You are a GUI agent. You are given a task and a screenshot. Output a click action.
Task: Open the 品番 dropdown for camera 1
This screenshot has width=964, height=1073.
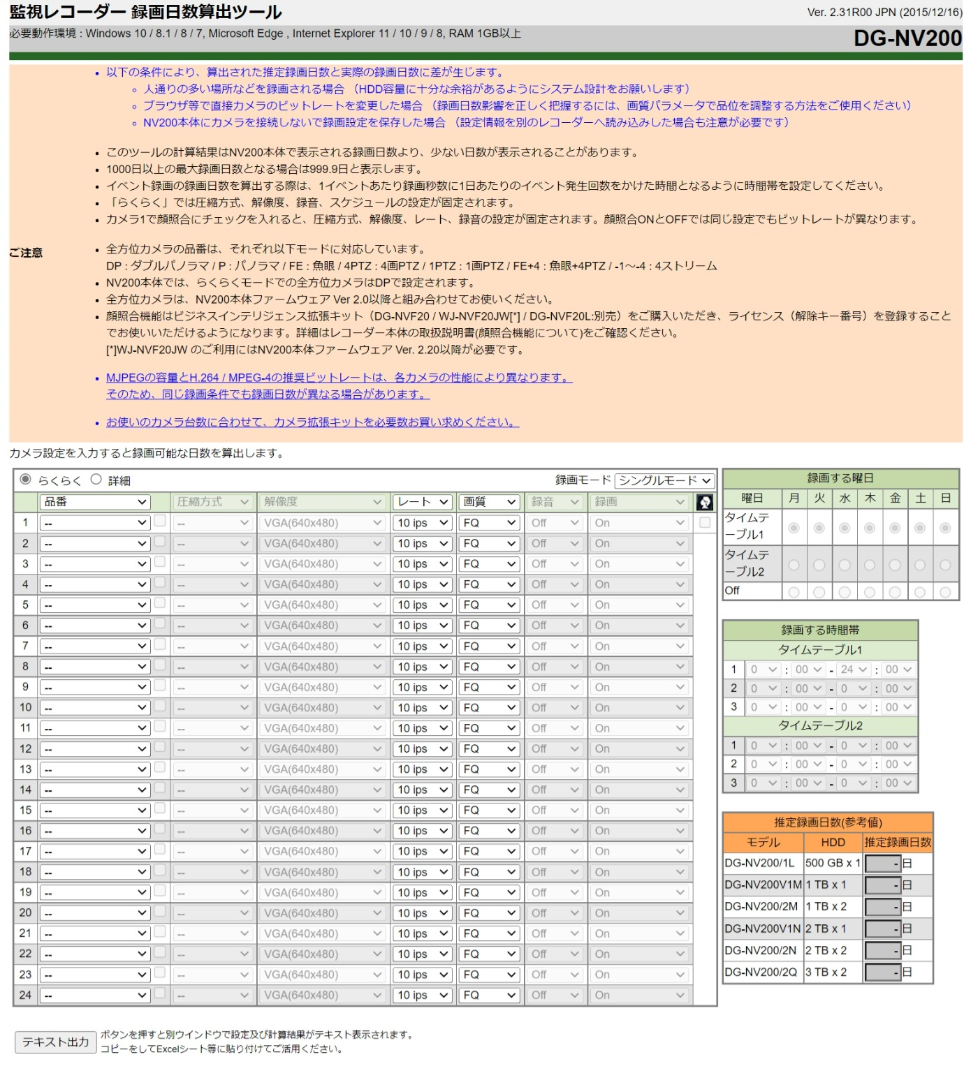tap(95, 523)
